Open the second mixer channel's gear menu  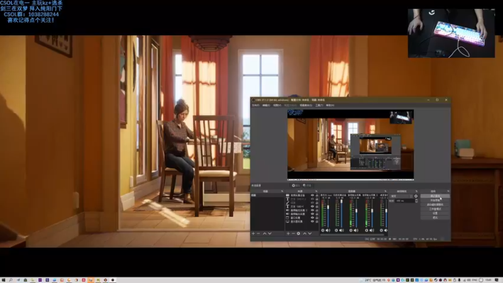pyautogui.click(x=336, y=230)
